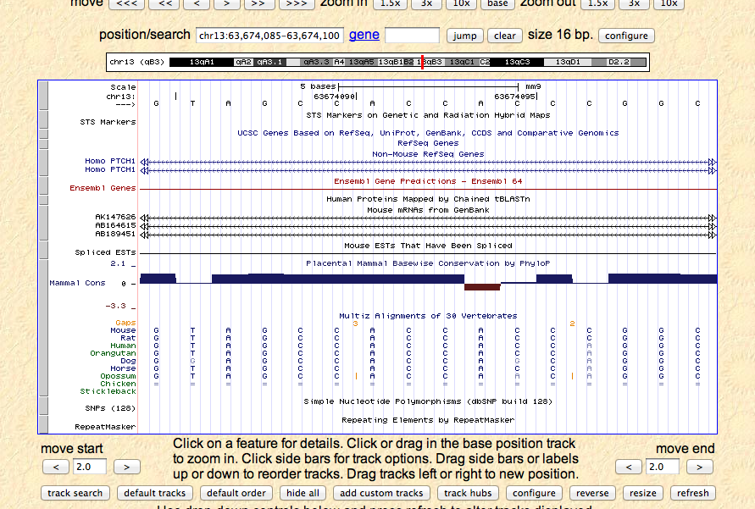Click the jump button

[x=464, y=36]
